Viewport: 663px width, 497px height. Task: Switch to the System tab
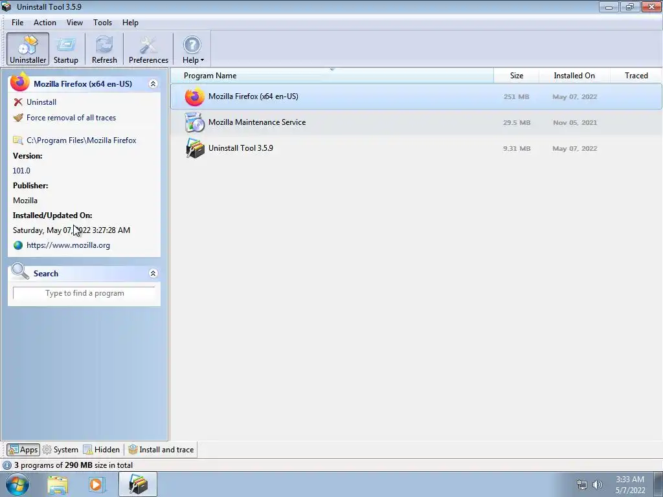60,450
